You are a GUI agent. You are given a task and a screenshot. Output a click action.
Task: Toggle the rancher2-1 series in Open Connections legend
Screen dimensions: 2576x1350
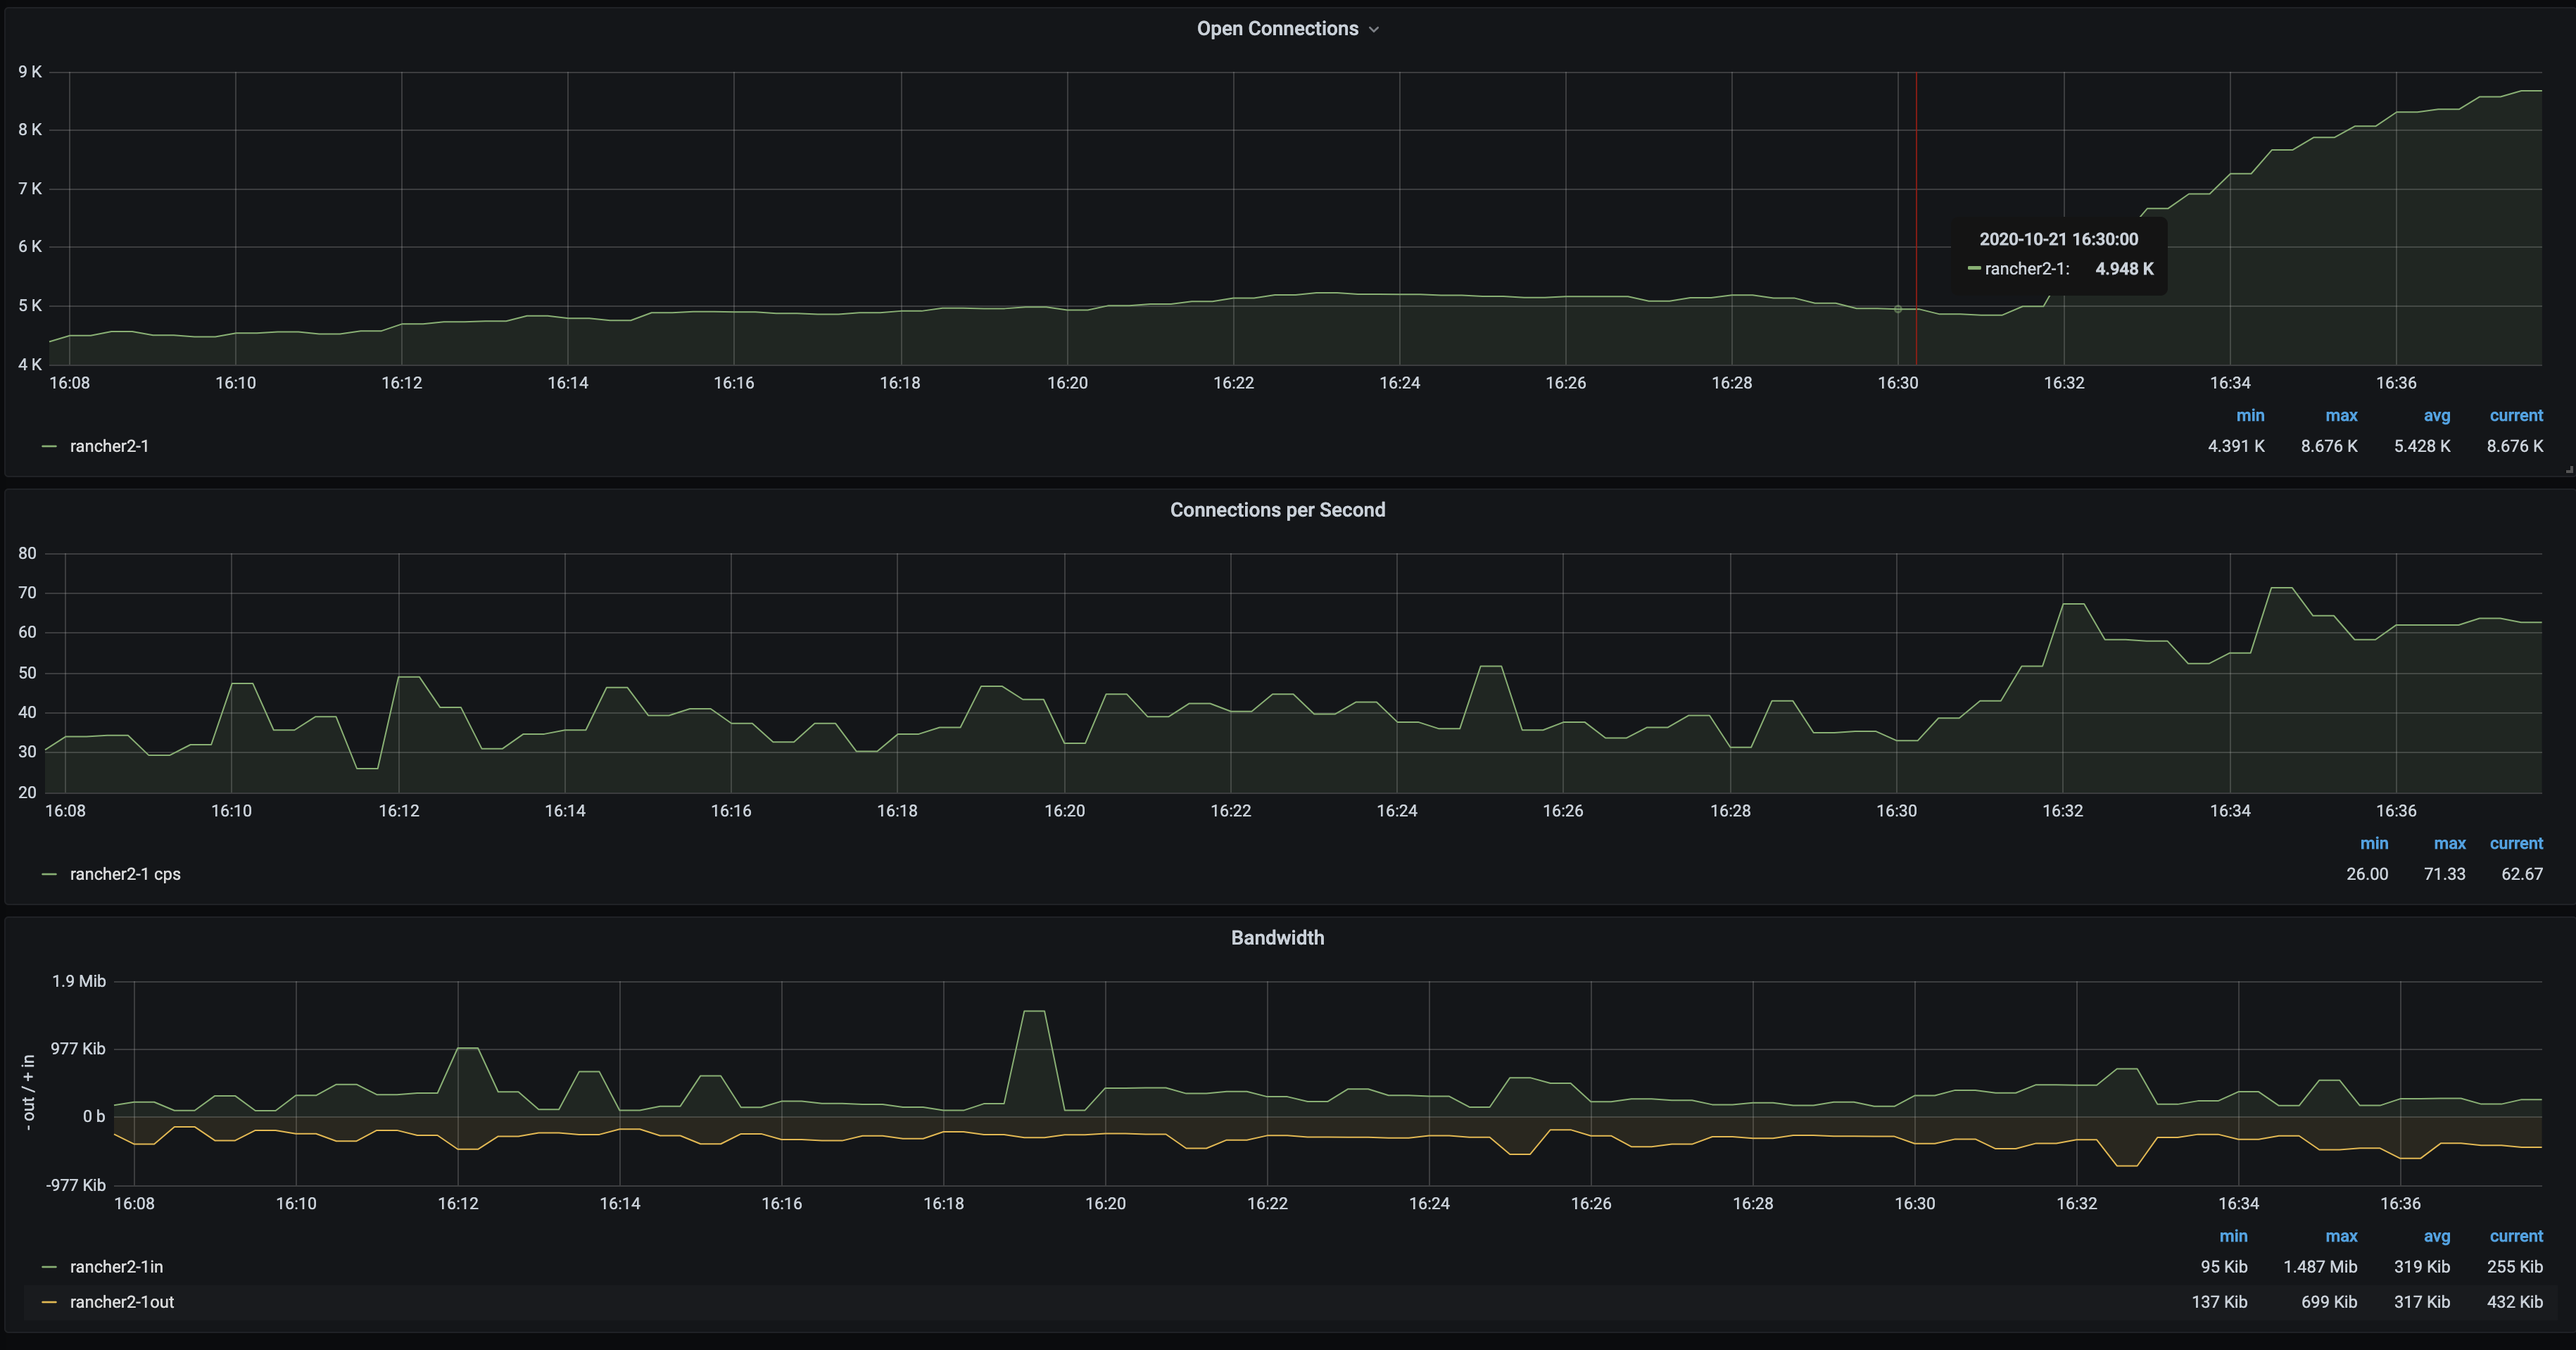pos(109,446)
